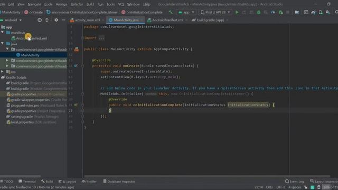Click the Select Opened File target icon
This screenshot has width=338, height=190.
point(40,20)
